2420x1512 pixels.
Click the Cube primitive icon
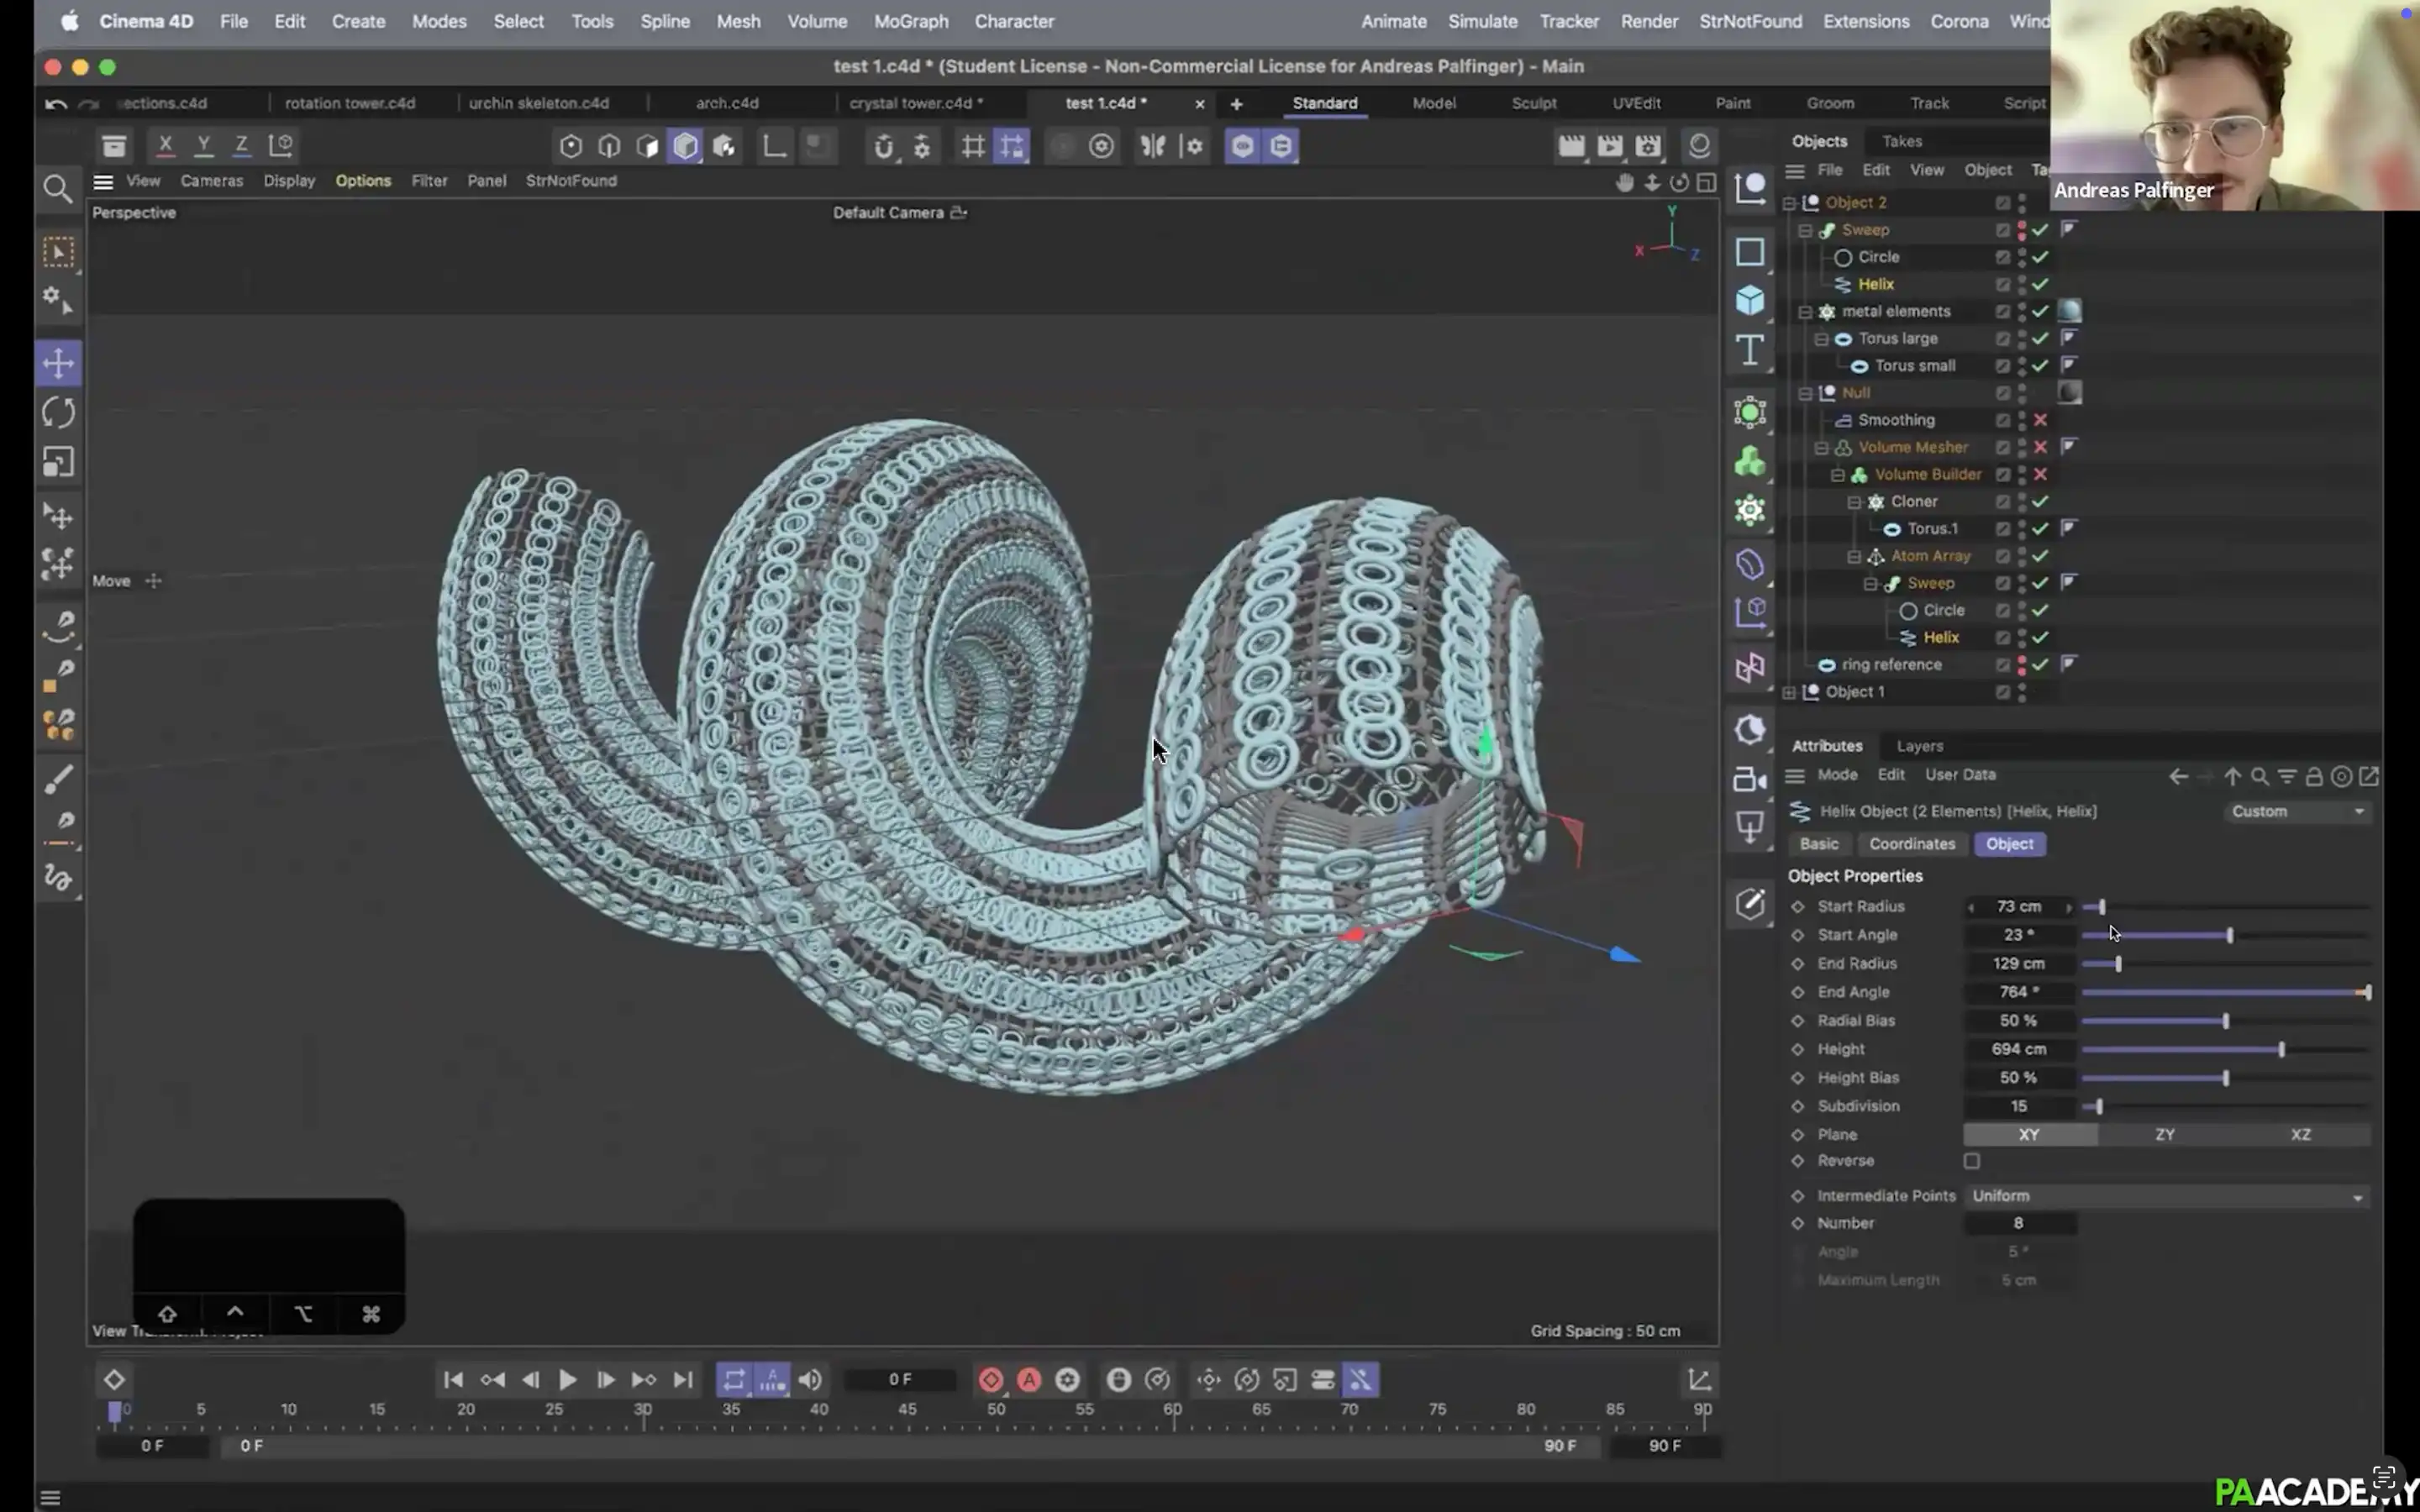pyautogui.click(x=1749, y=300)
